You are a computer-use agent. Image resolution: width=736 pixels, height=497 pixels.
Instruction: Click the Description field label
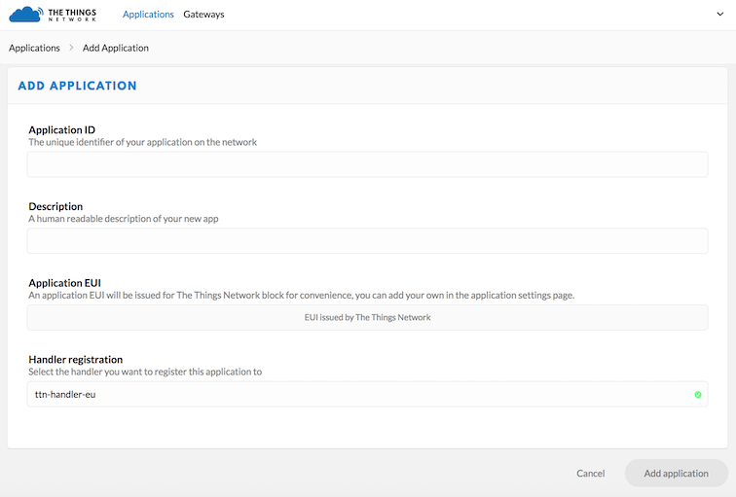55,206
